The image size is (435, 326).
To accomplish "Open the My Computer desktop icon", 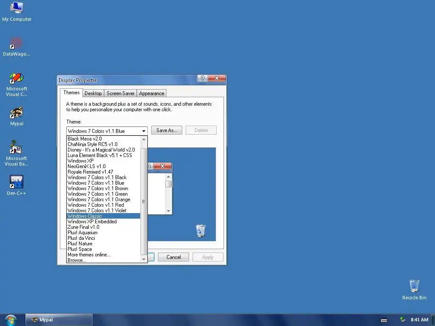I will [17, 11].
